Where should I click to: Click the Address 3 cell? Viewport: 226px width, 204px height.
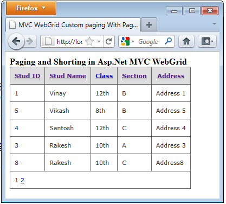pos(171,145)
